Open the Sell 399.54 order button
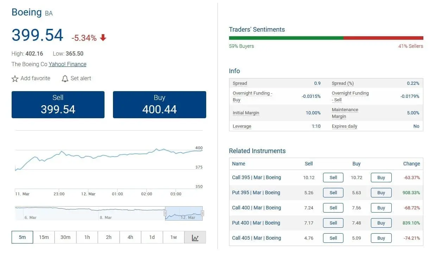Screen dimensions: 436x259 point(58,104)
